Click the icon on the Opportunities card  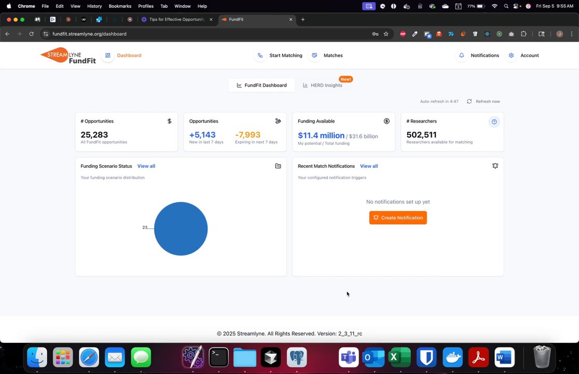(278, 121)
